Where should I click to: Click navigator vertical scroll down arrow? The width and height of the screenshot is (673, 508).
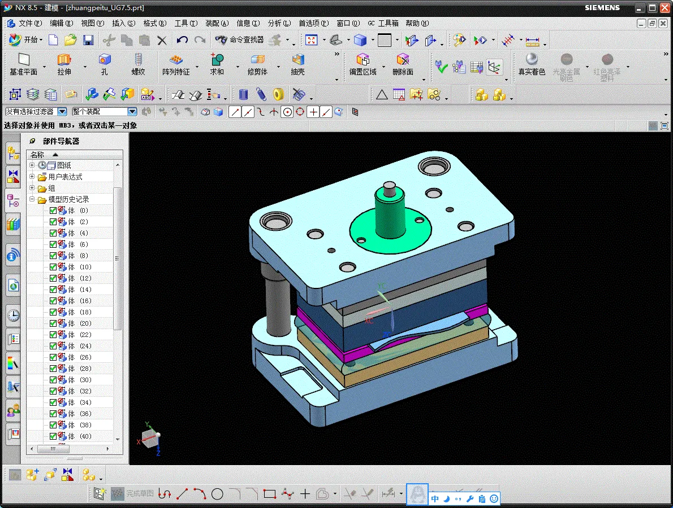point(118,439)
